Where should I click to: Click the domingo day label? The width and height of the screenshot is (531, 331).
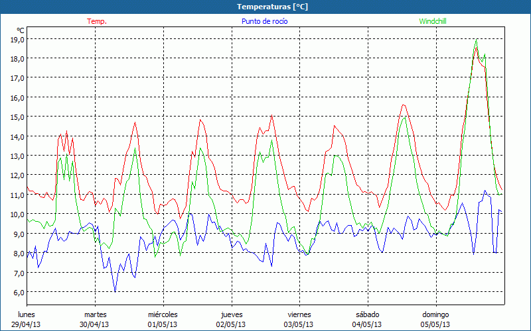coord(435,314)
